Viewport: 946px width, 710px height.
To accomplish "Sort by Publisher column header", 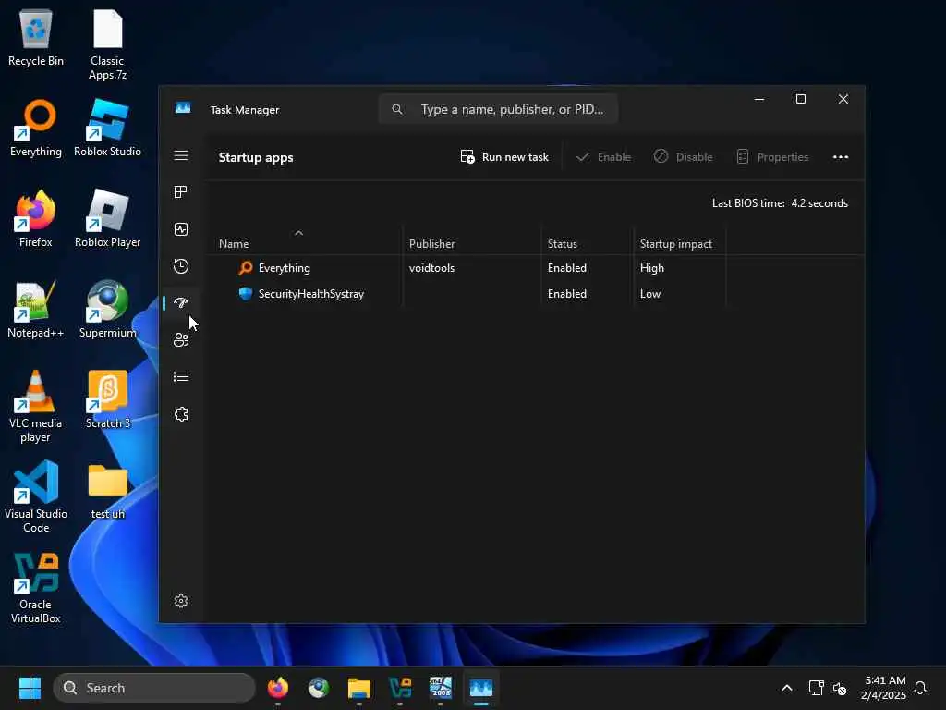I will (x=432, y=244).
